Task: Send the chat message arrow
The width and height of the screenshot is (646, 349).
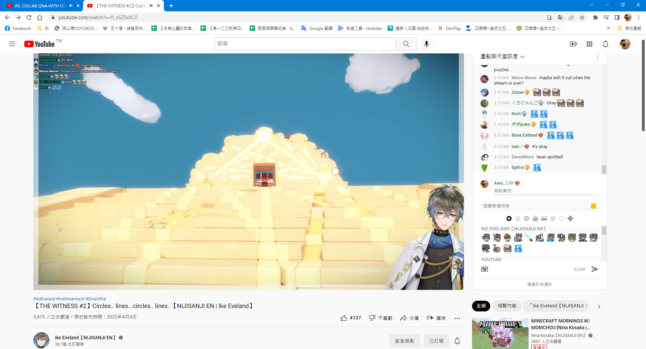Action: tap(595, 269)
